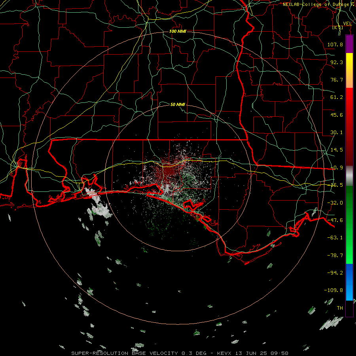Viewport: 356px width, 356px height.
Task: Pick the blue segment of velocity color bar
Action: pos(349,282)
